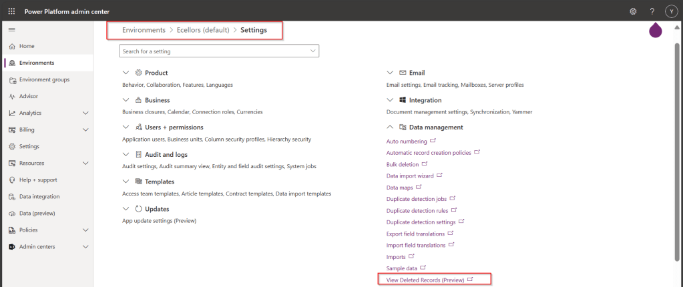Viewport: 683px width, 287px height.
Task: Go to Home in the sidebar
Action: click(x=27, y=46)
